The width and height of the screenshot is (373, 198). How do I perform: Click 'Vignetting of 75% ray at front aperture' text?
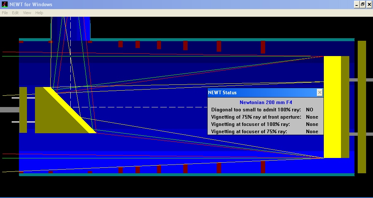[x=256, y=117]
